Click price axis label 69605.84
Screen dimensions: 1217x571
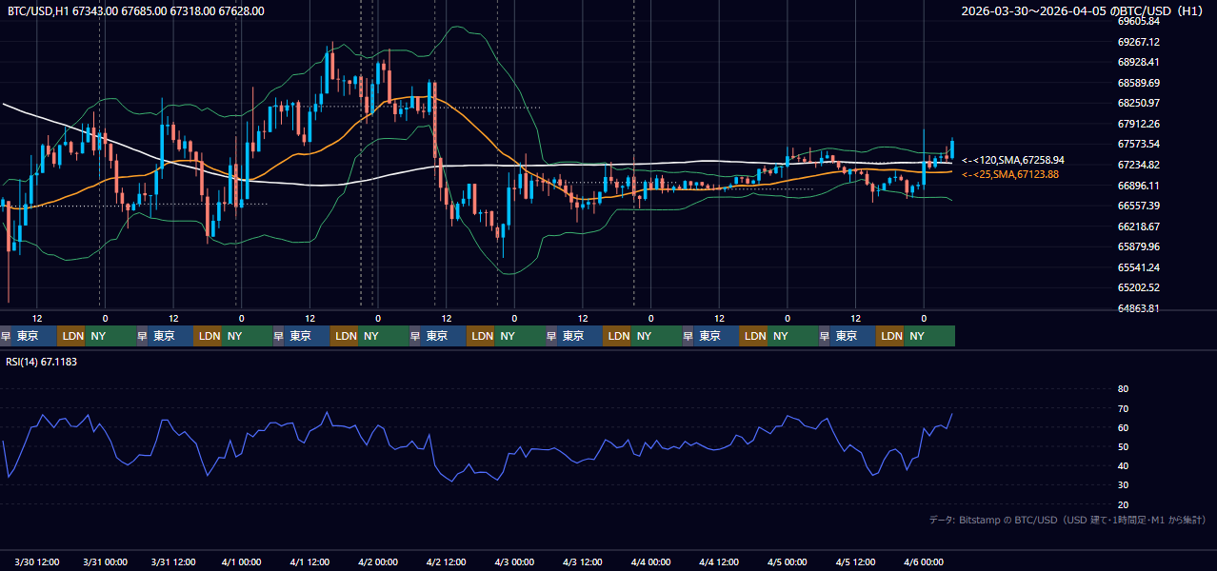tap(1139, 21)
